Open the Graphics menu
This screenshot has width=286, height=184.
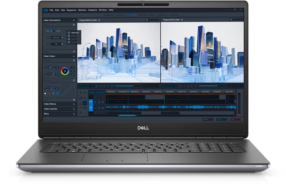coord(93,10)
